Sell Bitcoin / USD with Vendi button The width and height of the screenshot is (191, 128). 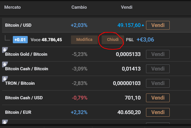coord(158,25)
